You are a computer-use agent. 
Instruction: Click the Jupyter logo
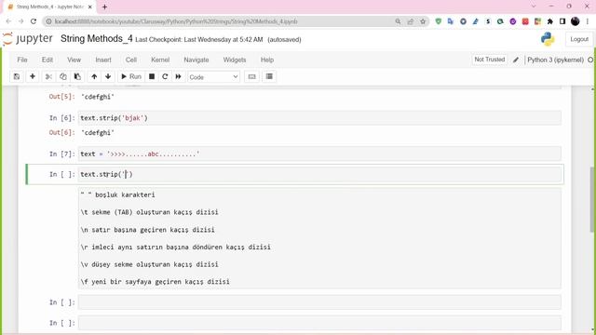(27, 39)
